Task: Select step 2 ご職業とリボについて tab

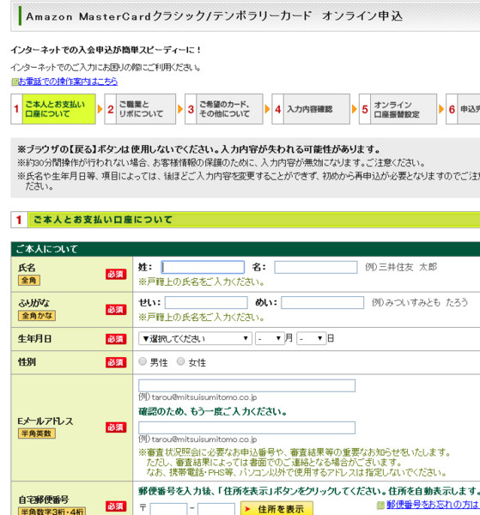Action: [x=140, y=109]
